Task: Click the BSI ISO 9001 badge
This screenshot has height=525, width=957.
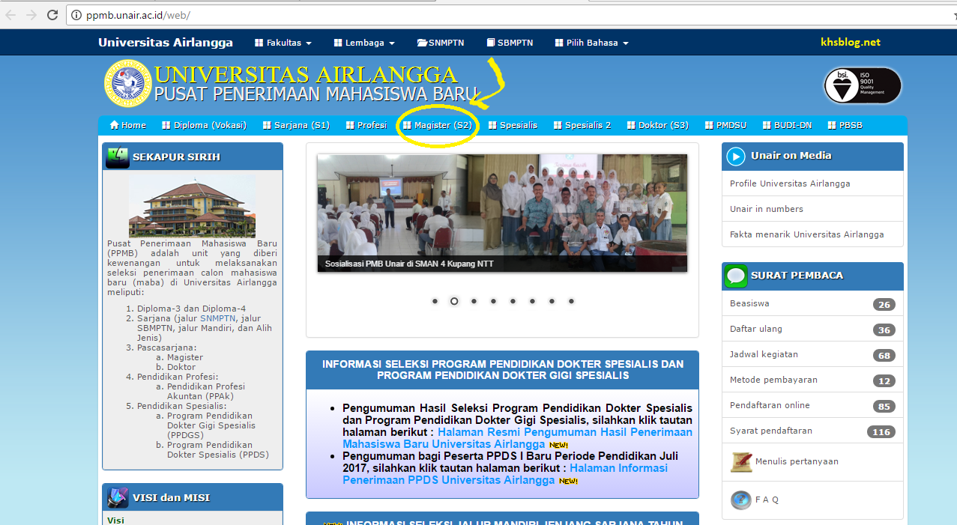Action: click(x=862, y=85)
